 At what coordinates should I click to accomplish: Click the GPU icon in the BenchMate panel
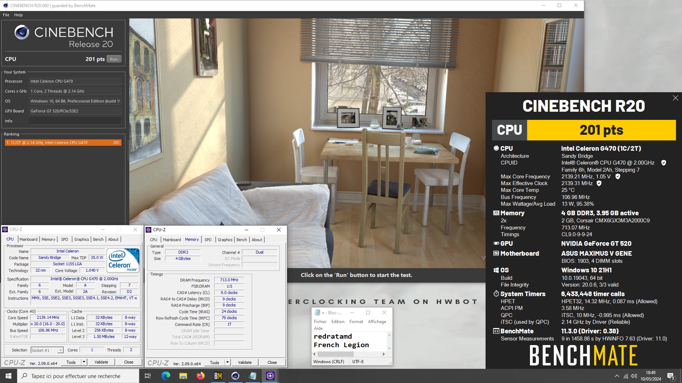496,244
